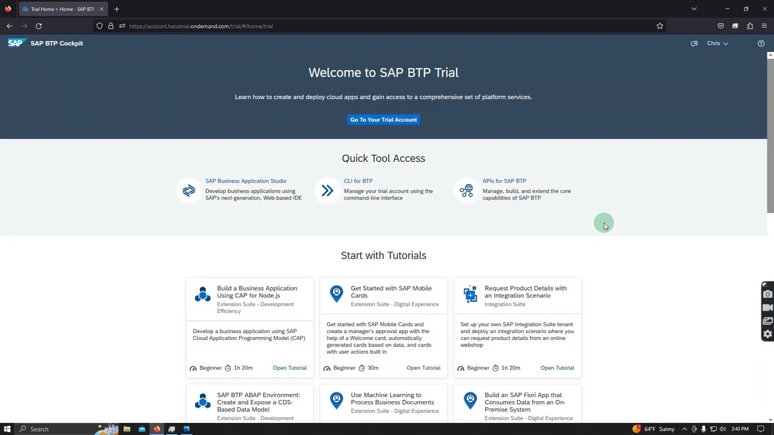The width and height of the screenshot is (774, 435).
Task: Click 'Use Machine Learning to Process Business Documents' title
Action: [392, 399]
